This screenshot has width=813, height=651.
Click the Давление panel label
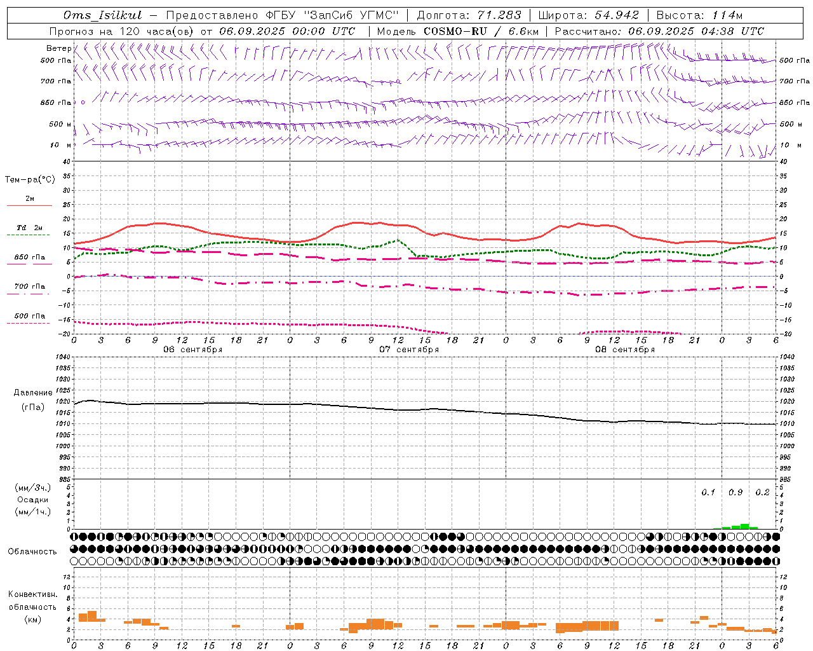(x=32, y=393)
